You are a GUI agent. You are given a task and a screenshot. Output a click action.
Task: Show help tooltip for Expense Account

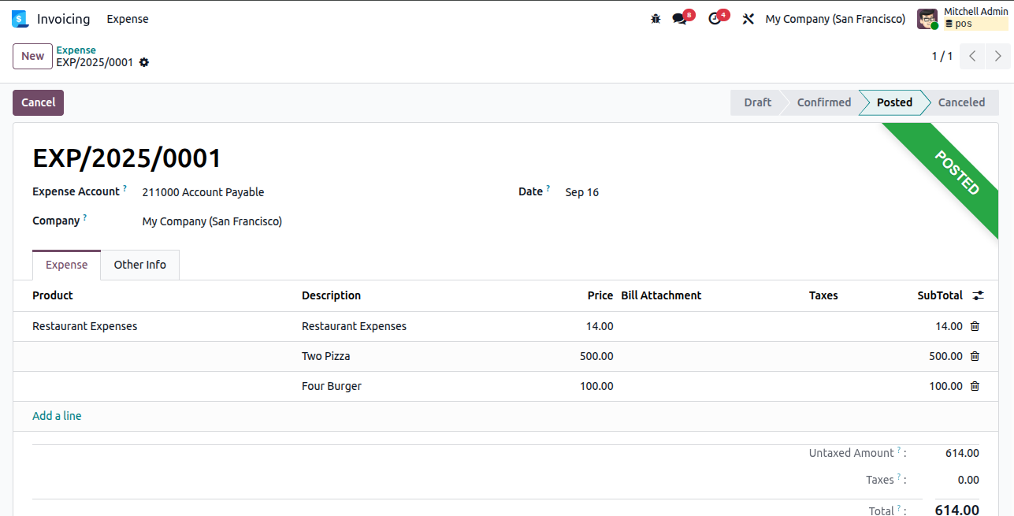click(124, 189)
